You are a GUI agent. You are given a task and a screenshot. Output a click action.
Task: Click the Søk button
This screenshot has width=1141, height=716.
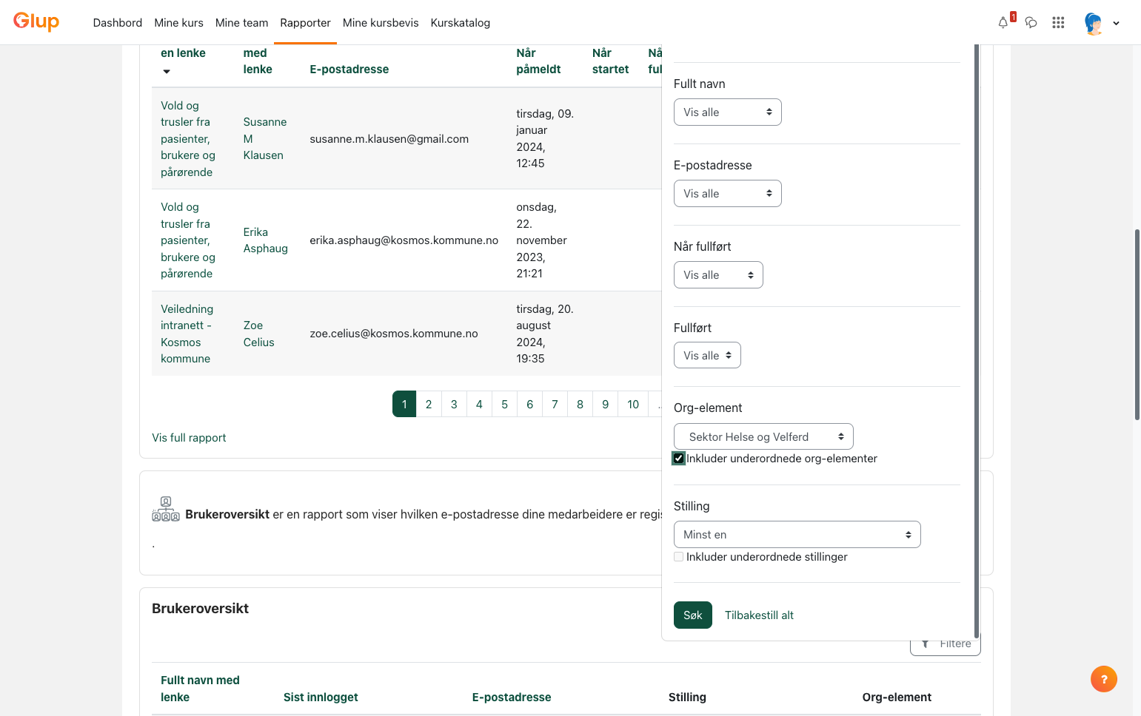pyautogui.click(x=692, y=615)
